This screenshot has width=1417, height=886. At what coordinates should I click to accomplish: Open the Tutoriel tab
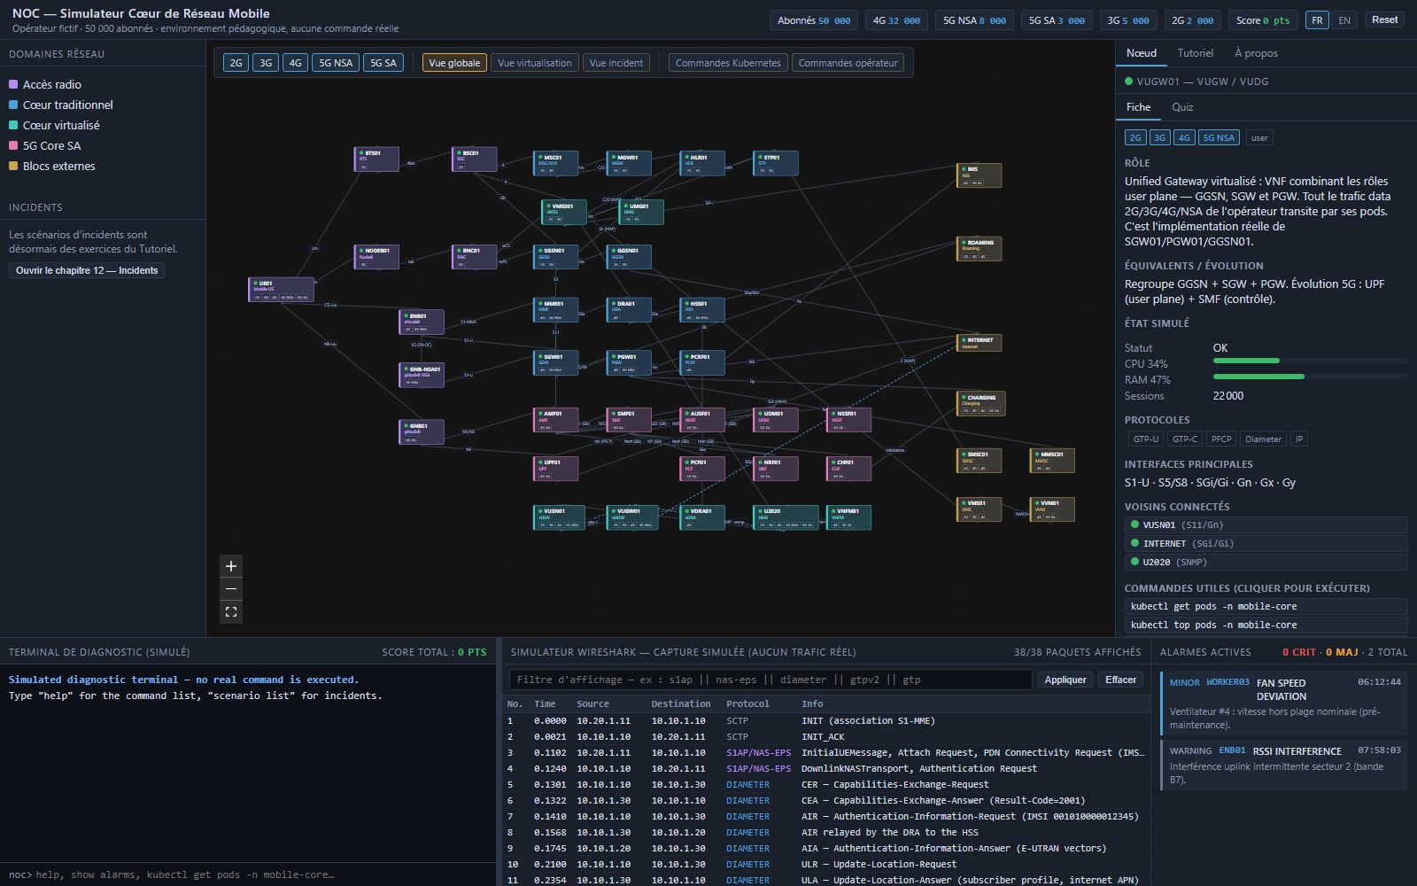pyautogui.click(x=1196, y=53)
